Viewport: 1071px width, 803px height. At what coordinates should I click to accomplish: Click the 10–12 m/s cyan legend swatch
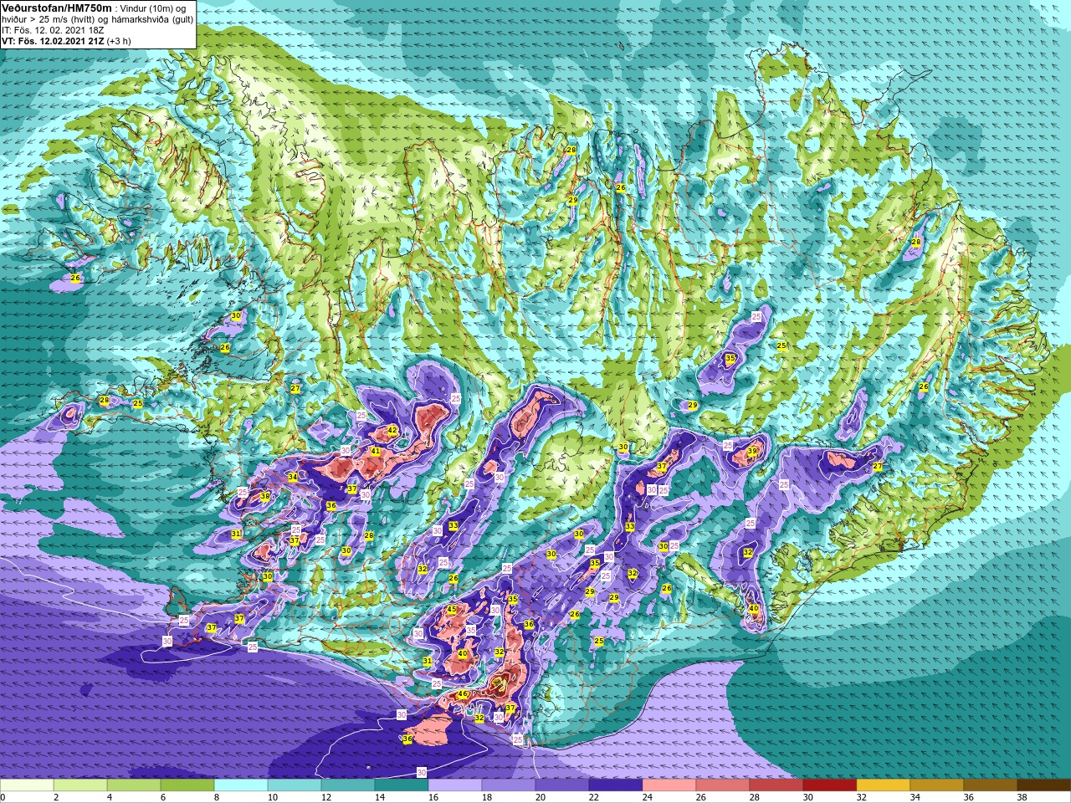pyautogui.click(x=295, y=786)
